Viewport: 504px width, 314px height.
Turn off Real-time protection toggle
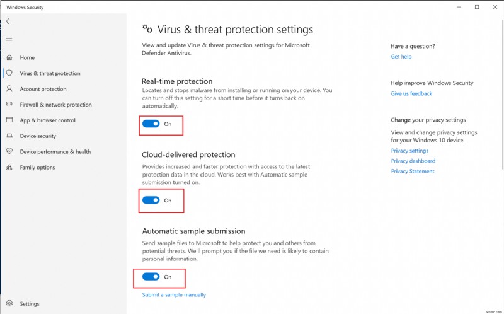pos(151,124)
